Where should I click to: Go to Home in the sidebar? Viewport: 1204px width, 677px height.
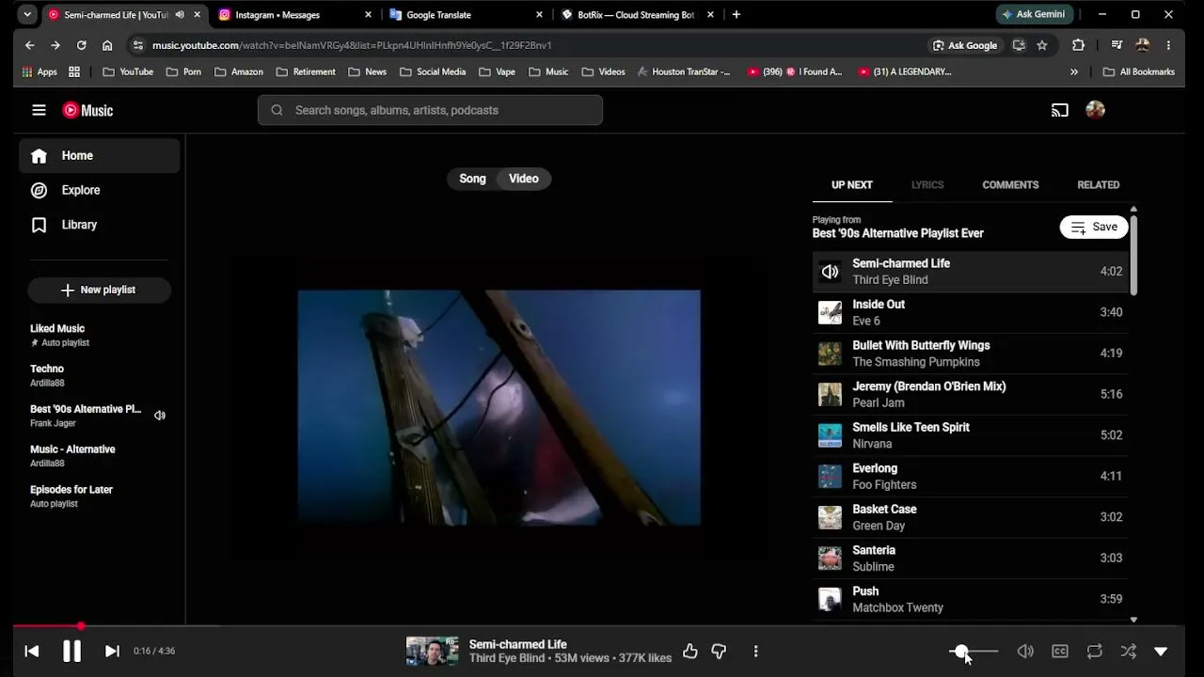pos(99,156)
